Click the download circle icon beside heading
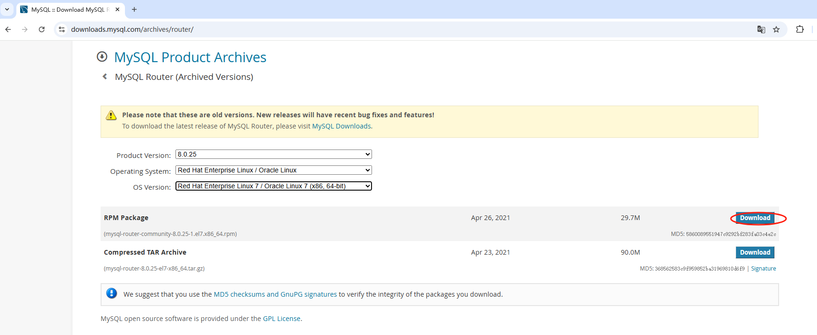 coord(102,57)
